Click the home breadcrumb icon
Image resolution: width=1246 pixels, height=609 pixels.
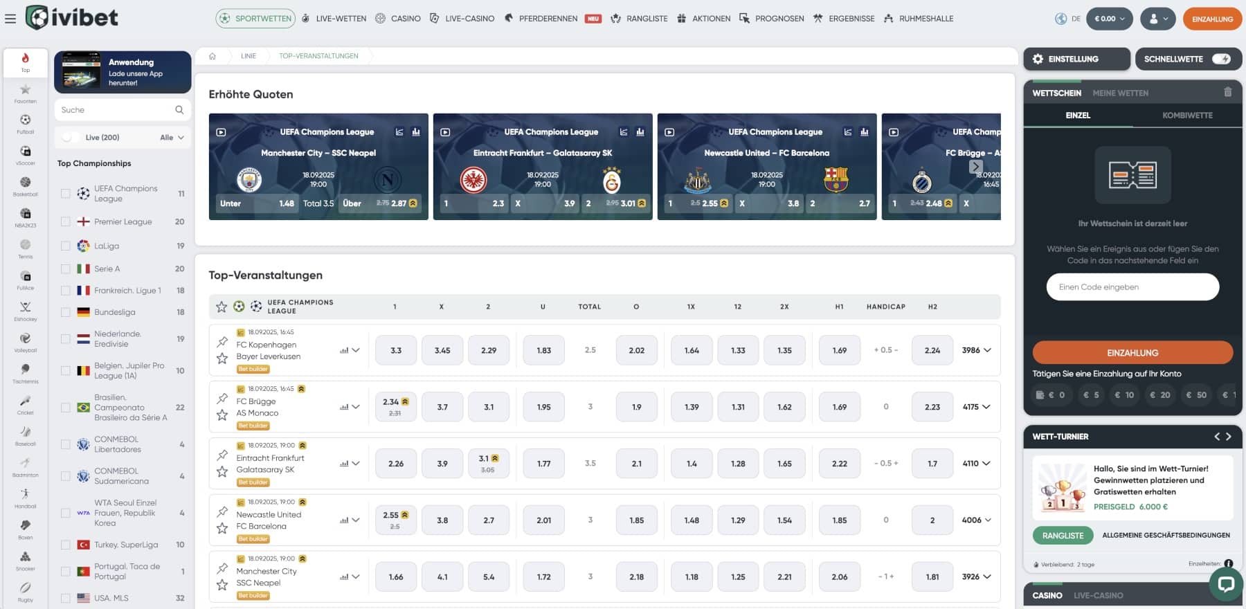213,56
